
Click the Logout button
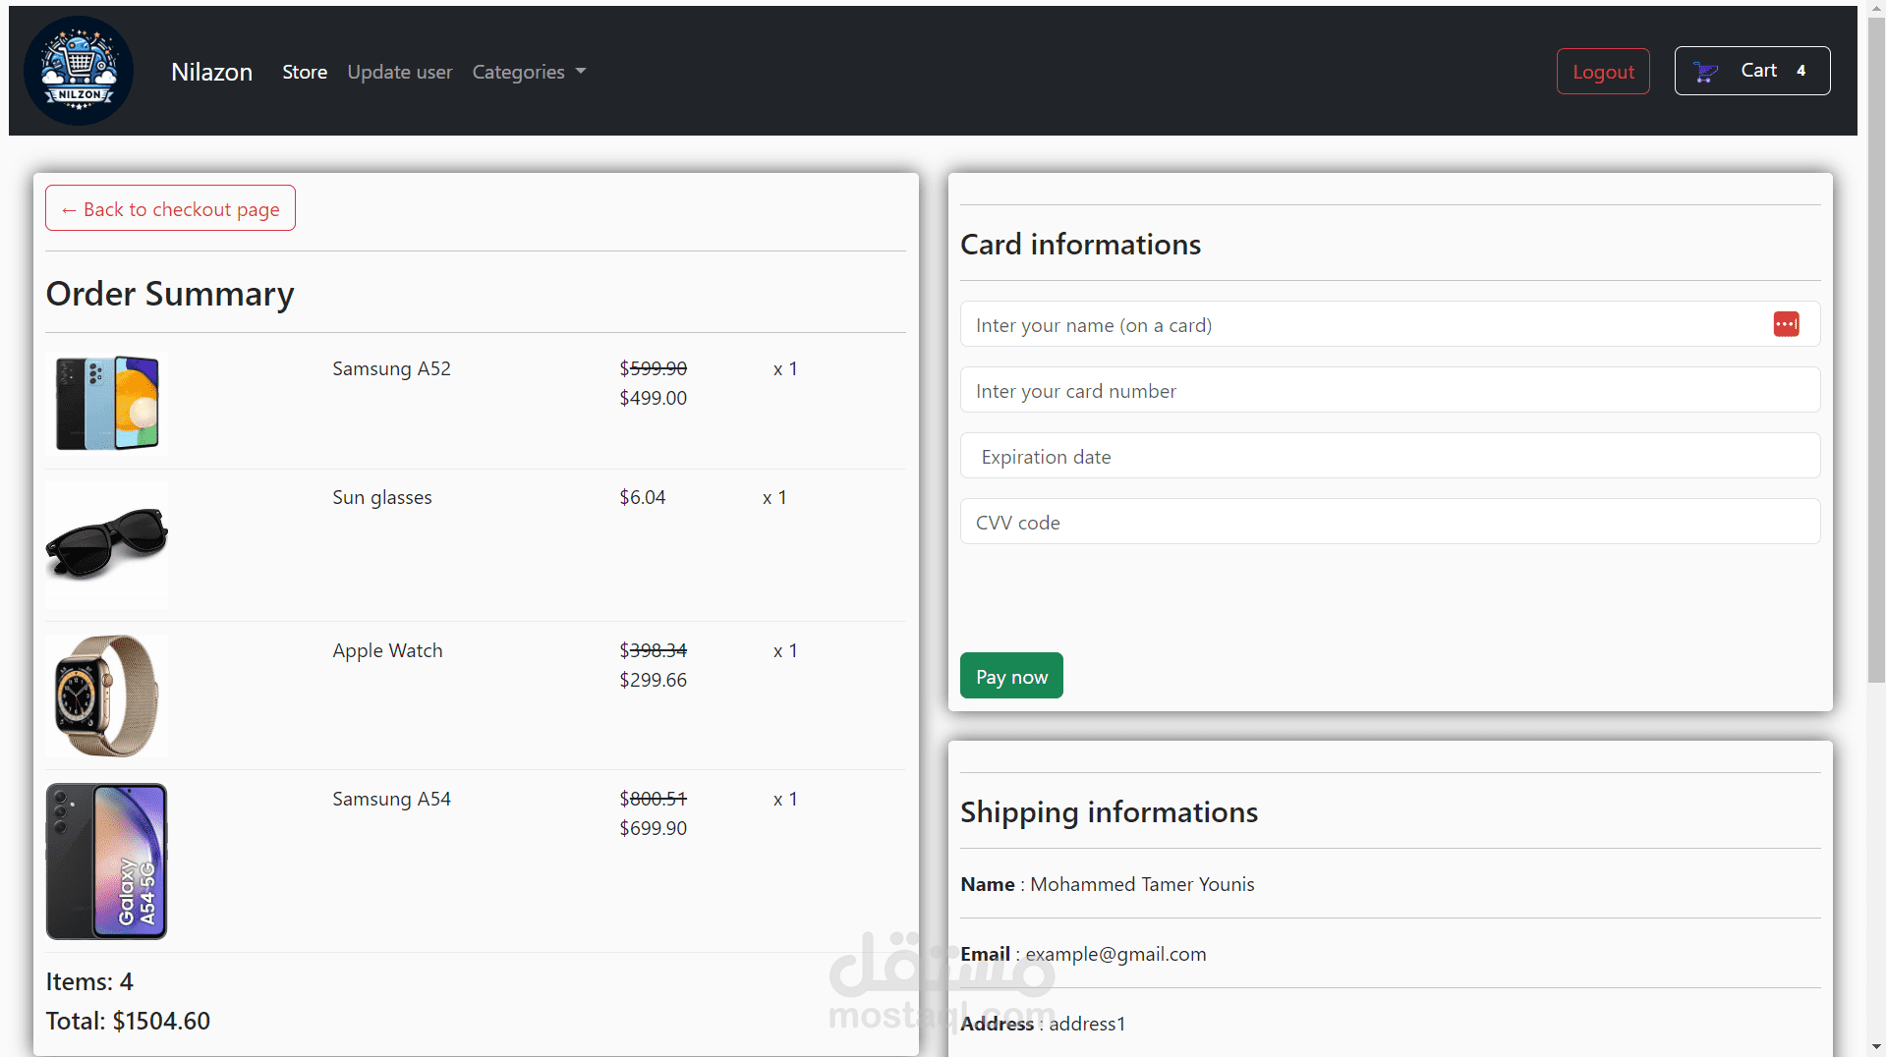pos(1603,72)
